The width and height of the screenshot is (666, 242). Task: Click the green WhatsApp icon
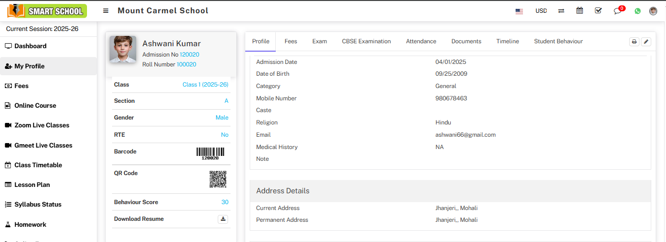click(637, 11)
